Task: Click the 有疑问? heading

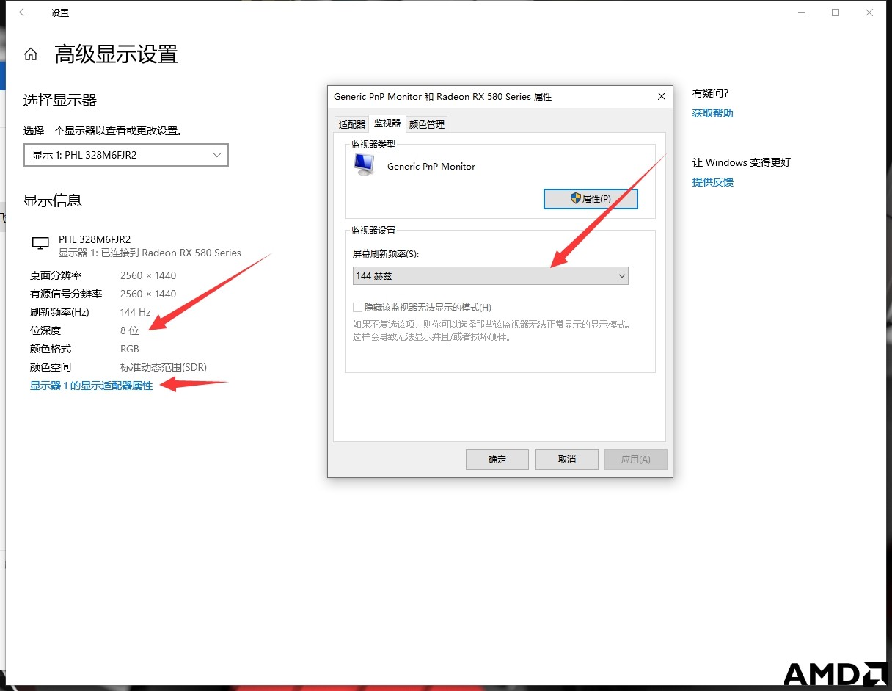Action: [711, 93]
